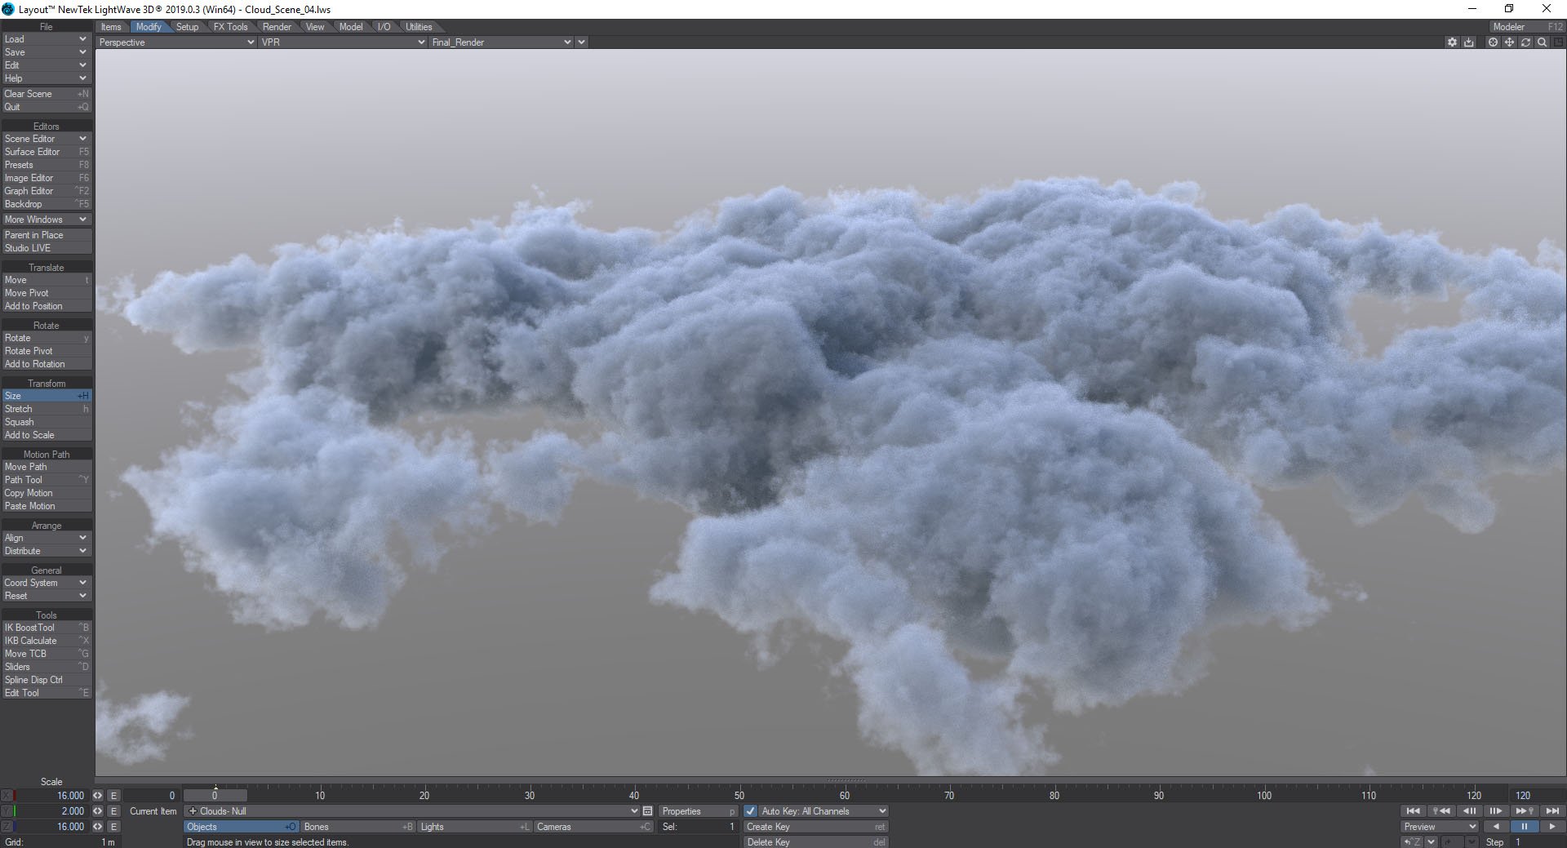The height and width of the screenshot is (848, 1567).
Task: Select the viewport pan arrows icon
Action: (x=1509, y=42)
